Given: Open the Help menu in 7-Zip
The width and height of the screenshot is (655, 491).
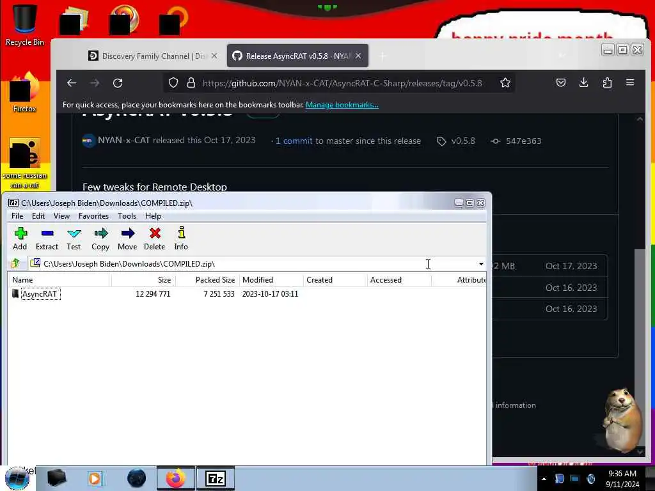Looking at the screenshot, I should coord(153,216).
